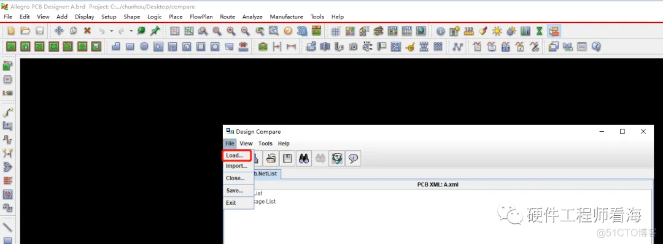The image size is (663, 244).
Task: Click the blue info 'i' icon
Action: pos(441,31)
